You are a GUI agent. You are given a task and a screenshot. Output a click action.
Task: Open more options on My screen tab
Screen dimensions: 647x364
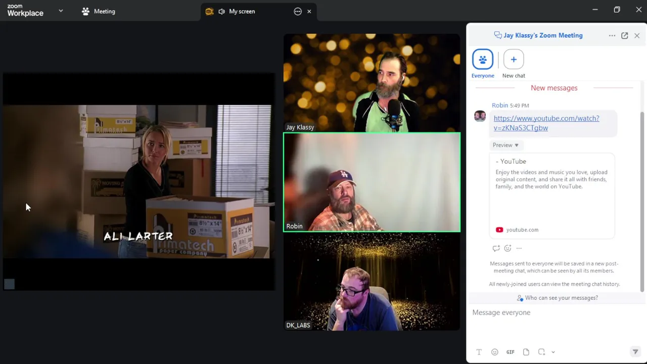298,11
